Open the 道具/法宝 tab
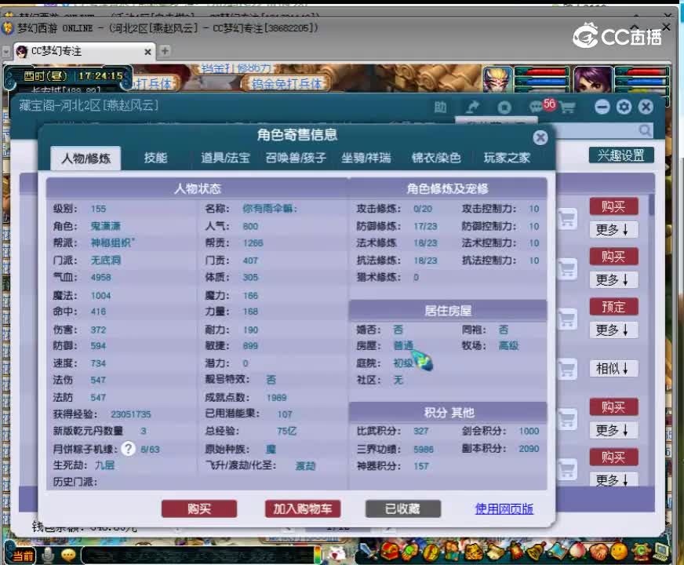Screen dimensions: 684x565 pos(225,158)
